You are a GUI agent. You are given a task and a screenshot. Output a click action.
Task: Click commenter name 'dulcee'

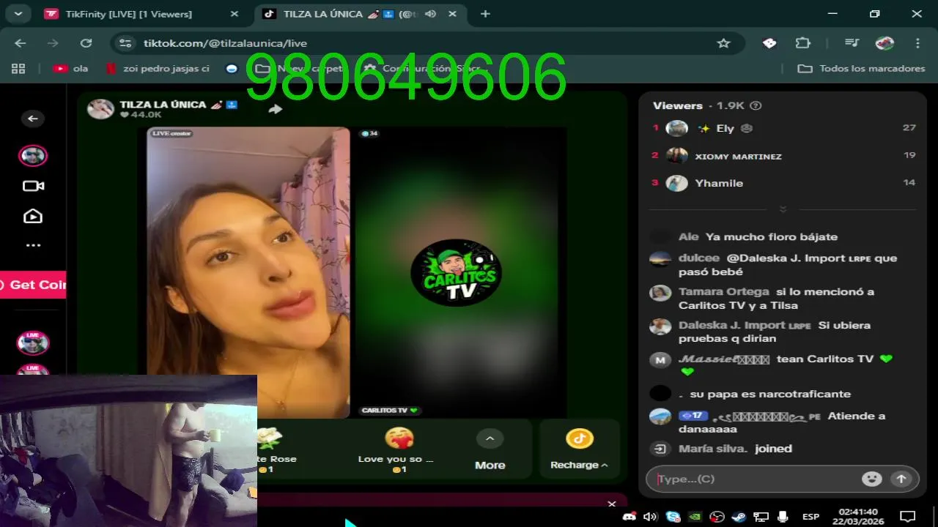[699, 258]
